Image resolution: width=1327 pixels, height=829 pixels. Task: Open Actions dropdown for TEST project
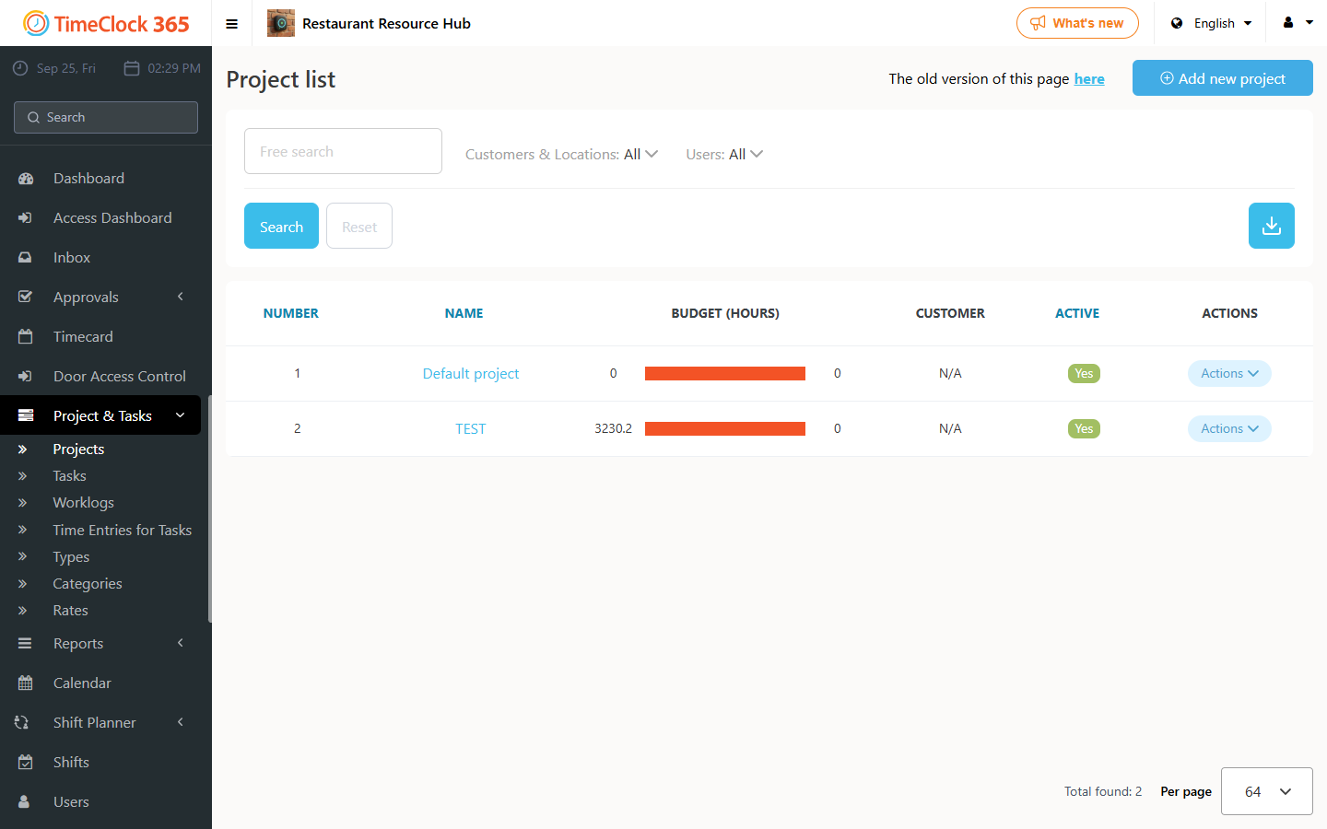1229,428
